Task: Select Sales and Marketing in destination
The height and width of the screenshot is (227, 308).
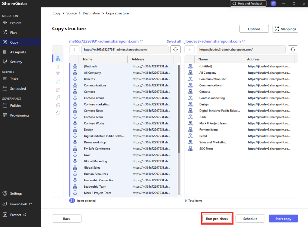Action: [x=241, y=142]
